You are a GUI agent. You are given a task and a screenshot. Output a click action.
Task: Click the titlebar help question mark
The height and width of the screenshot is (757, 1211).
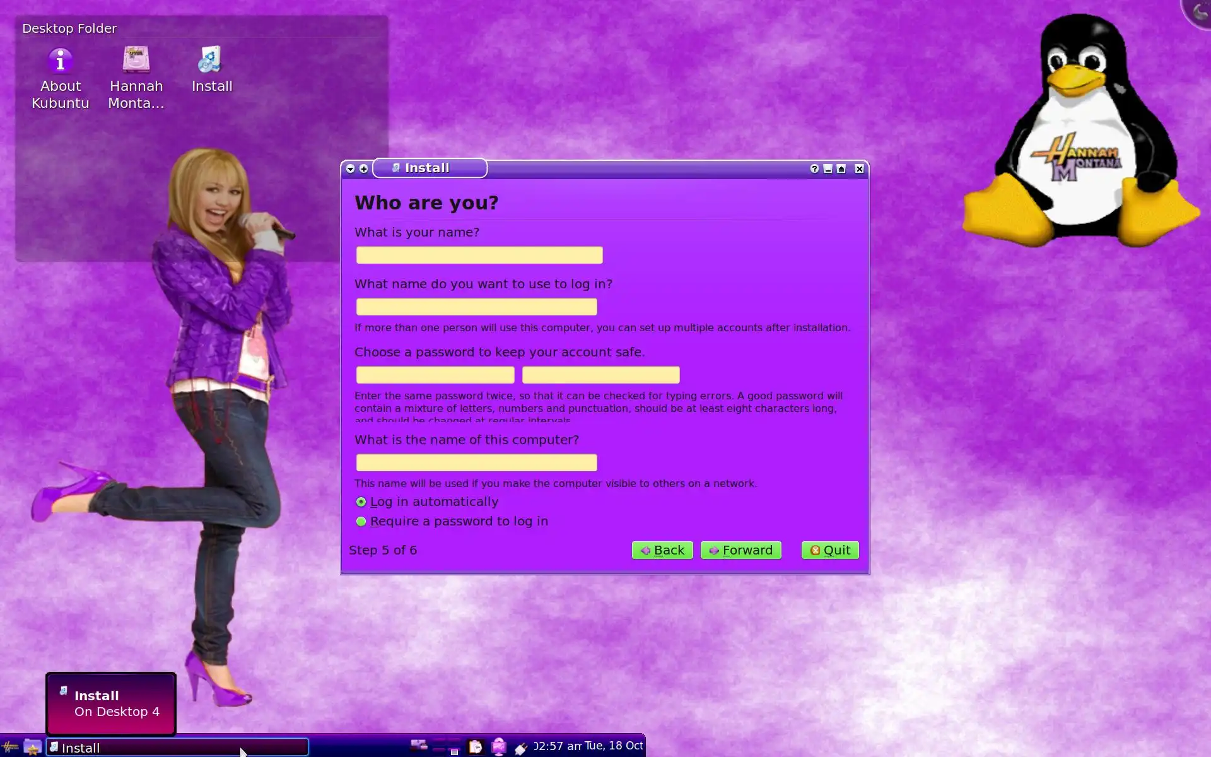pos(814,168)
